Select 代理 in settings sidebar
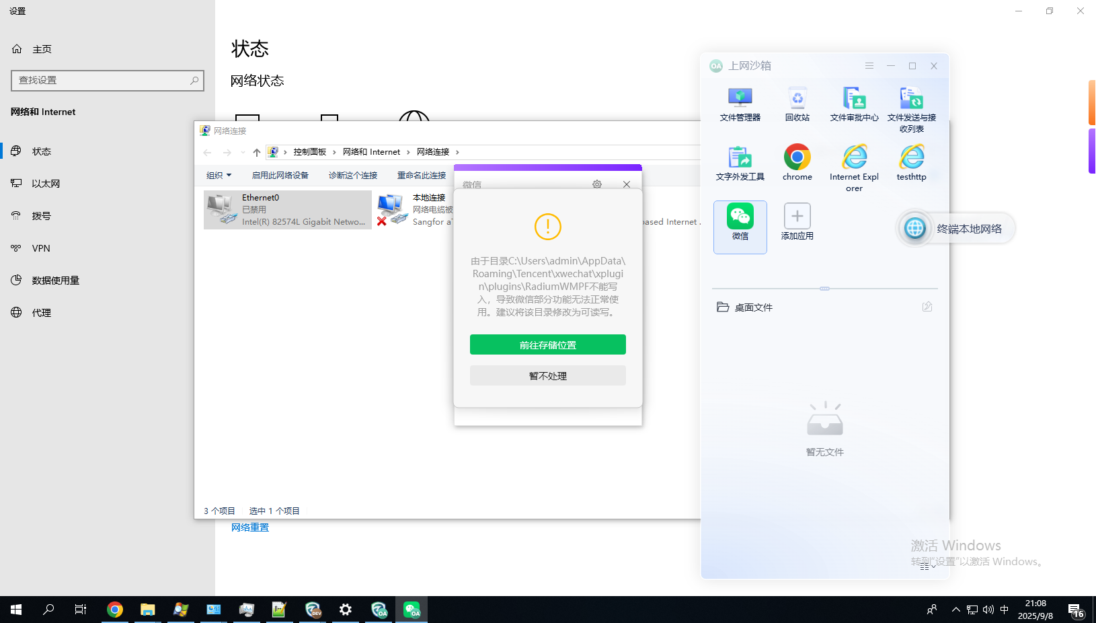The image size is (1096, 623). pyautogui.click(x=41, y=313)
